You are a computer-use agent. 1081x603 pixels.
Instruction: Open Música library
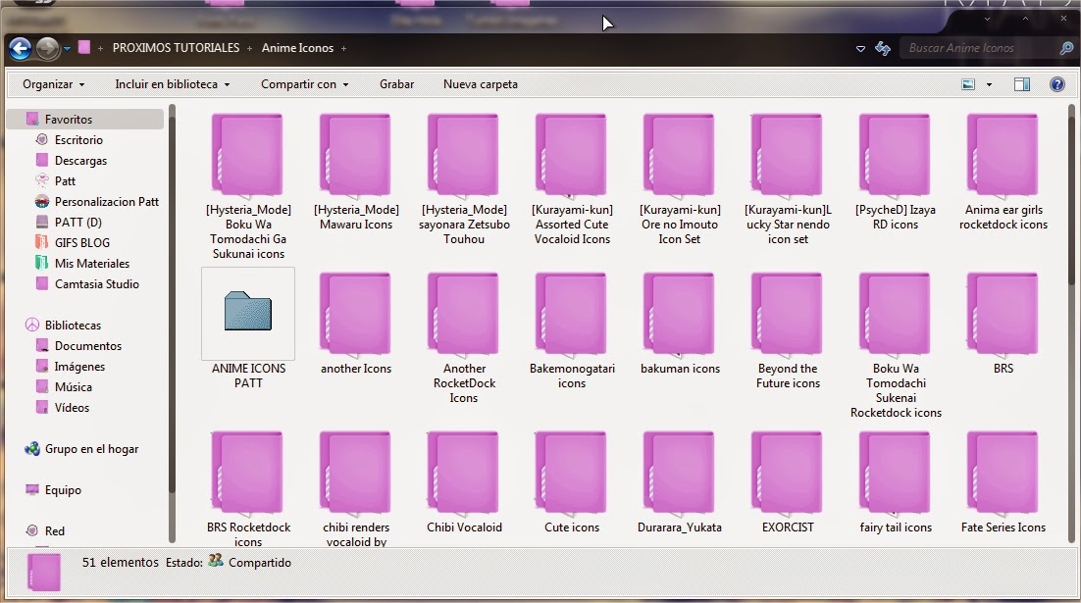click(73, 387)
